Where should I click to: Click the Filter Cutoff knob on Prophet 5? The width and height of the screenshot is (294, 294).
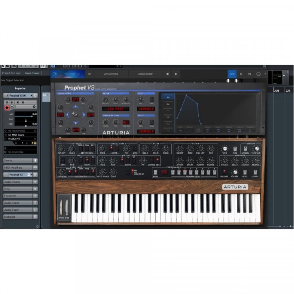pos(180,149)
